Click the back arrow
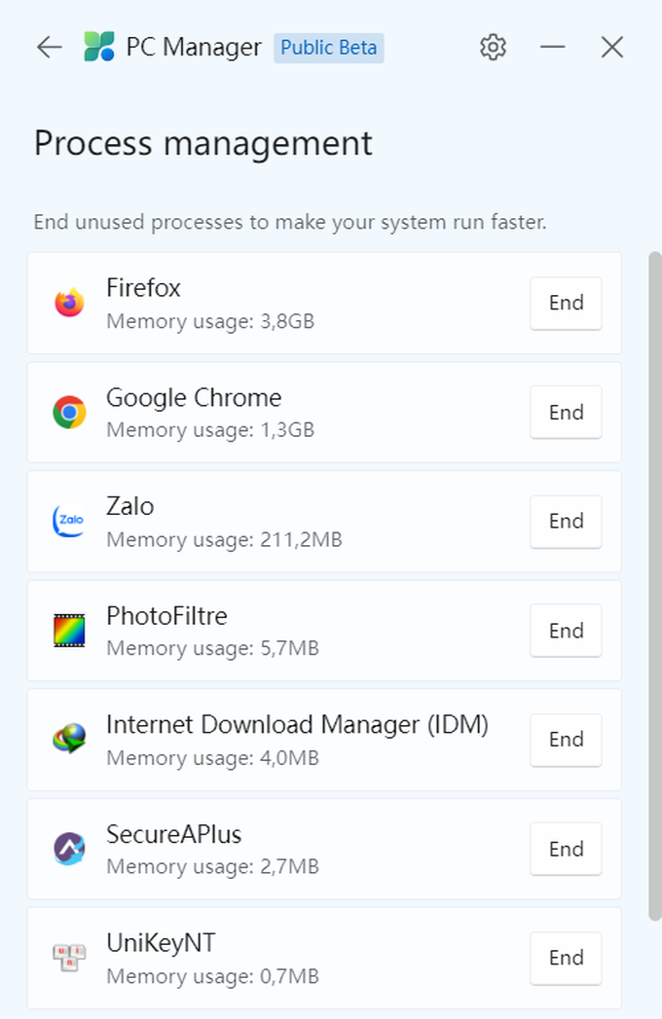The image size is (662, 1019). tap(48, 47)
